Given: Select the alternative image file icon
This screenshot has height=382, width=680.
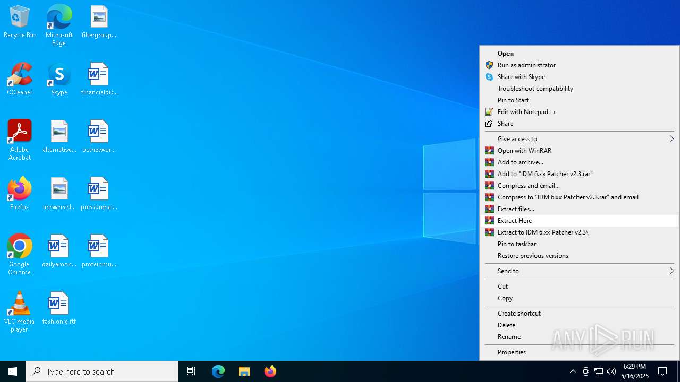Looking at the screenshot, I should tap(59, 137).
